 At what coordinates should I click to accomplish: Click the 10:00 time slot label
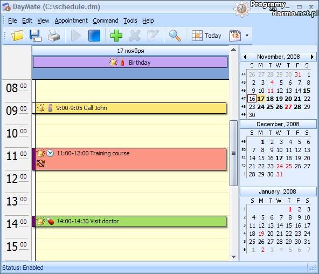[16, 133]
